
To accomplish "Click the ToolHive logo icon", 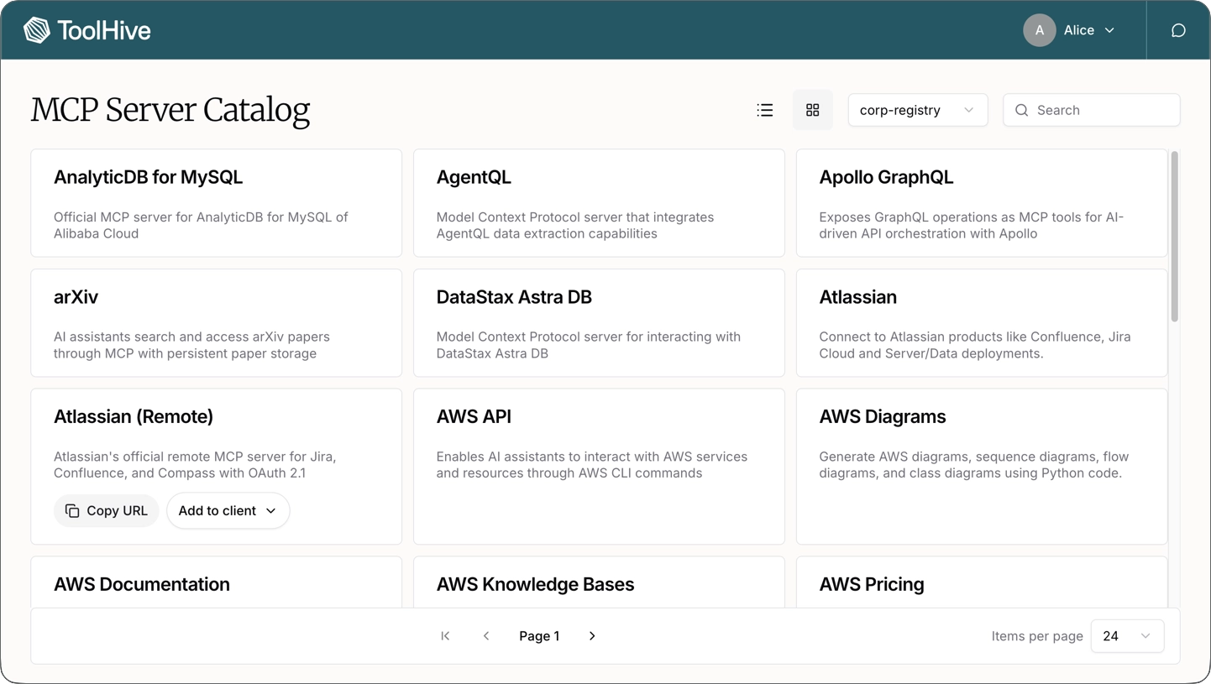I will click(37, 30).
